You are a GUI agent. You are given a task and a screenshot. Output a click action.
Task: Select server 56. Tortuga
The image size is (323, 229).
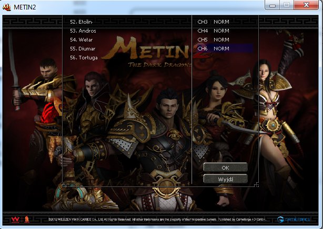[84, 58]
